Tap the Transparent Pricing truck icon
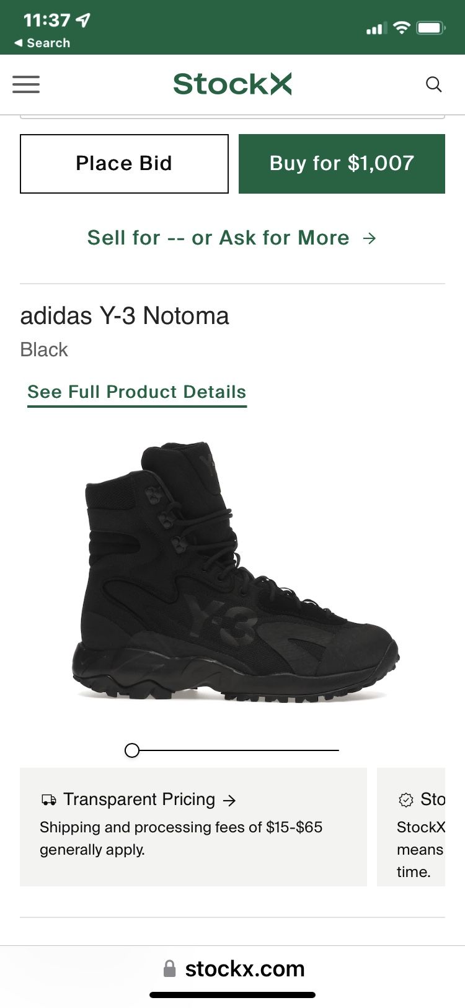The width and height of the screenshot is (465, 1008). (48, 799)
